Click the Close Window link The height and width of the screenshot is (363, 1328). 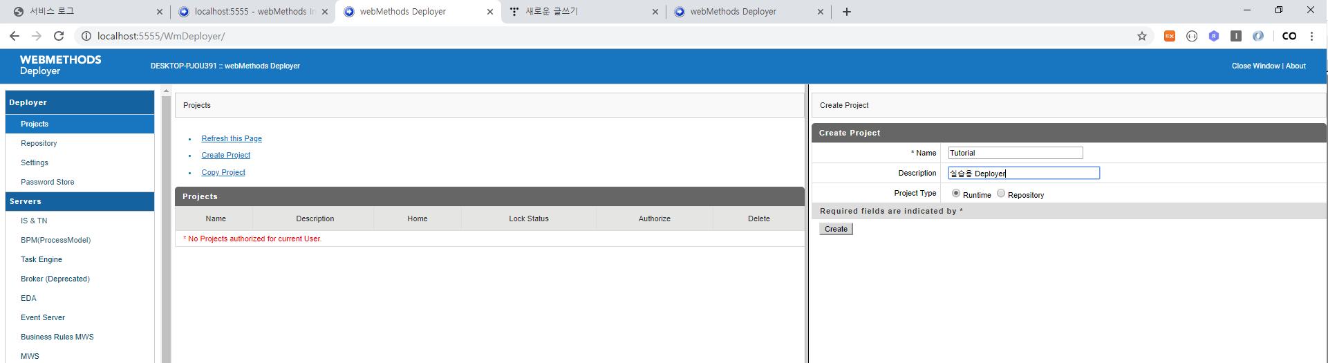coord(1255,66)
